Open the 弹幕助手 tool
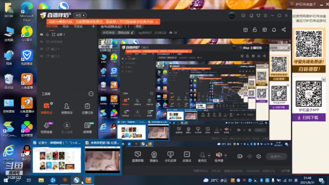 46,108
